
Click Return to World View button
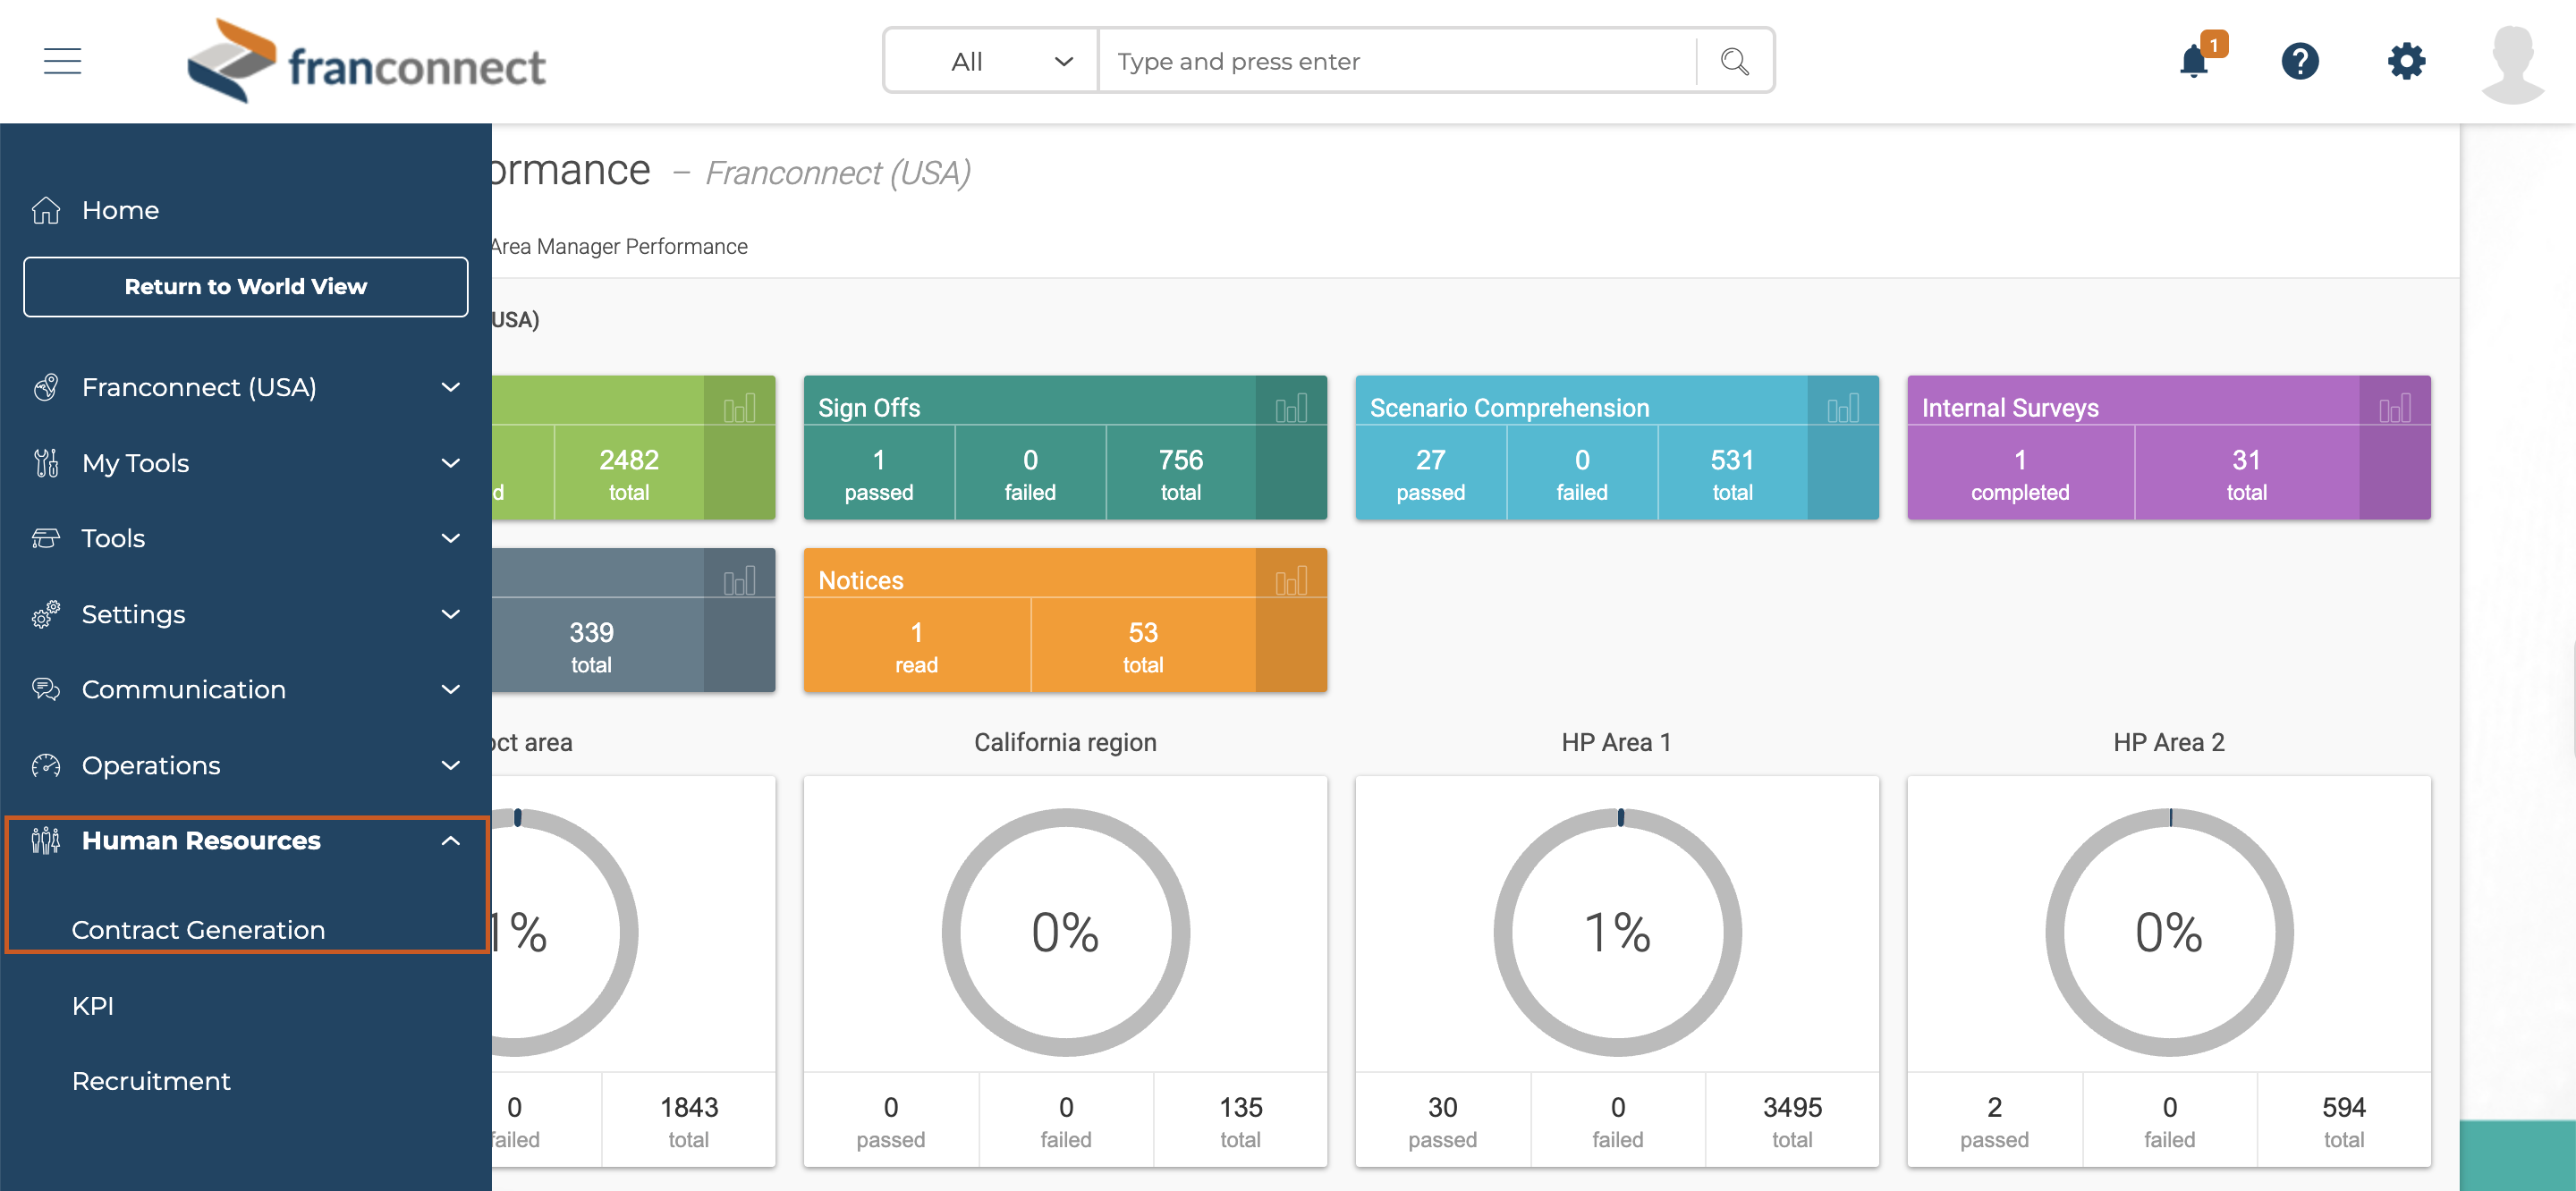246,287
